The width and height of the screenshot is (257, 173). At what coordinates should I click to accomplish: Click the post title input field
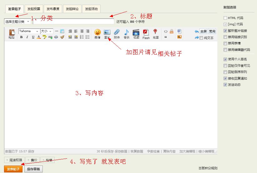73,22
